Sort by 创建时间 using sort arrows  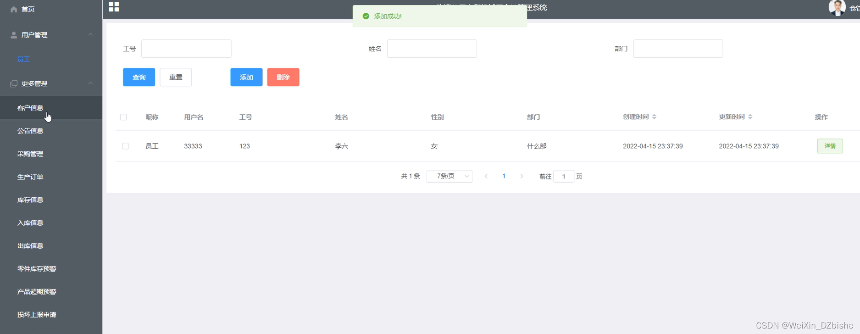[655, 117]
